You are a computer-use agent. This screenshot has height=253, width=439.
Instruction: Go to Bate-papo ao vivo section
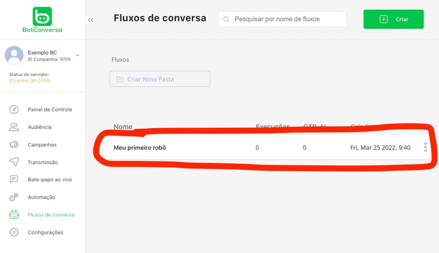click(x=50, y=180)
